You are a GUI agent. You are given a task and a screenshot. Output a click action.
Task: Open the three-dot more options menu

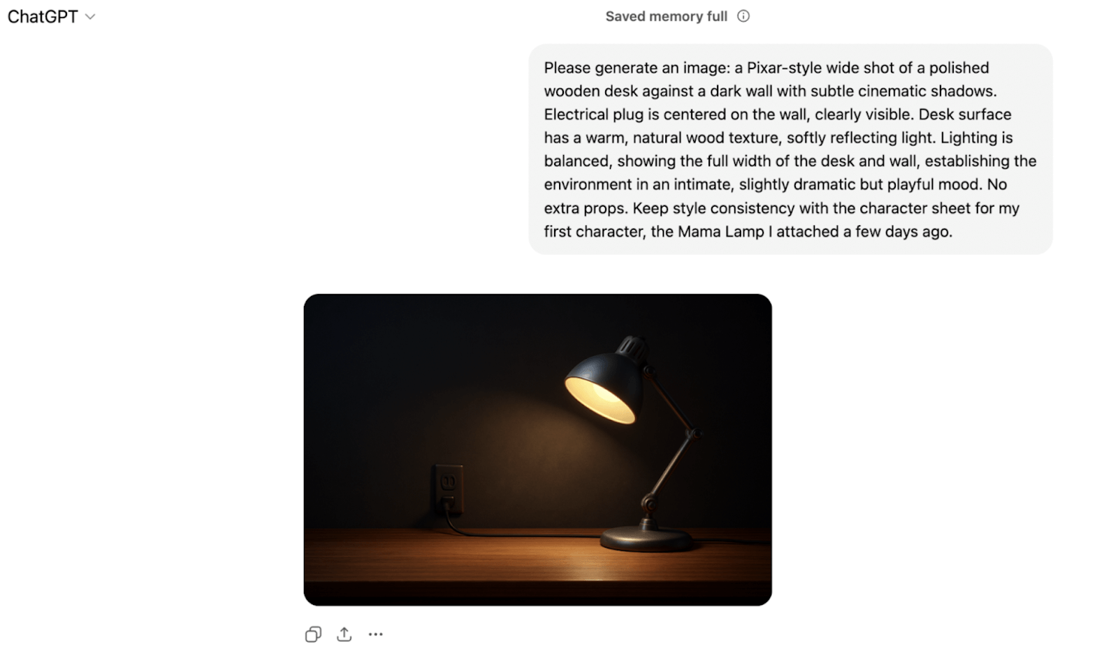coord(375,634)
